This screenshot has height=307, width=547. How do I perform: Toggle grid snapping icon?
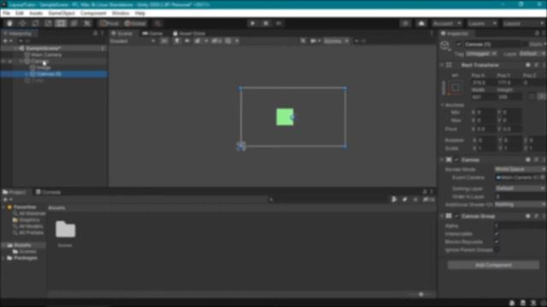[157, 23]
